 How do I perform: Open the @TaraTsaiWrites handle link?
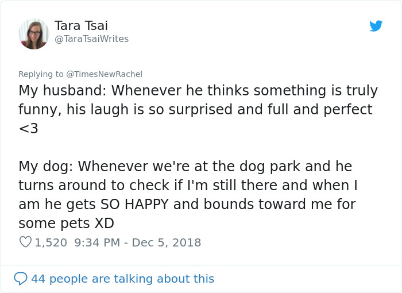(x=91, y=39)
